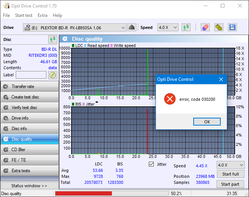Click the blue Read speed legend swatch
This screenshot has width=249, height=197.
tap(85, 45)
